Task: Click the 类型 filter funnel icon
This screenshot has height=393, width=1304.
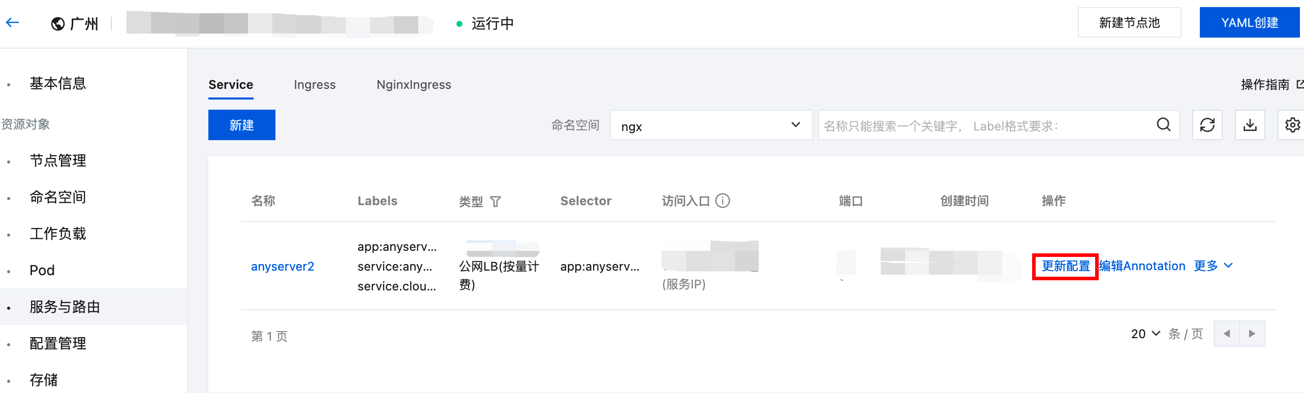Action: [495, 202]
